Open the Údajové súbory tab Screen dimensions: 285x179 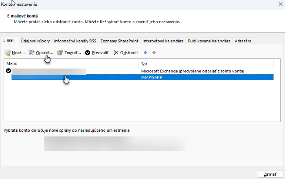[35, 41]
